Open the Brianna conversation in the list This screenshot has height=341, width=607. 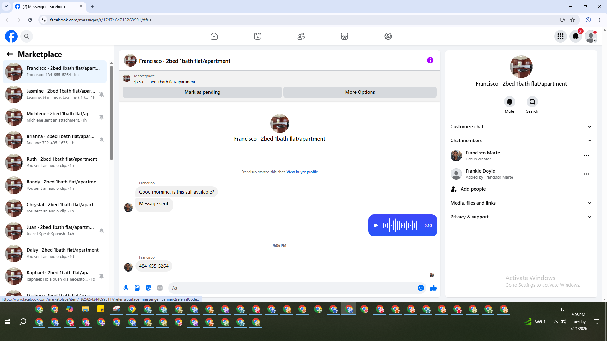[x=55, y=140]
